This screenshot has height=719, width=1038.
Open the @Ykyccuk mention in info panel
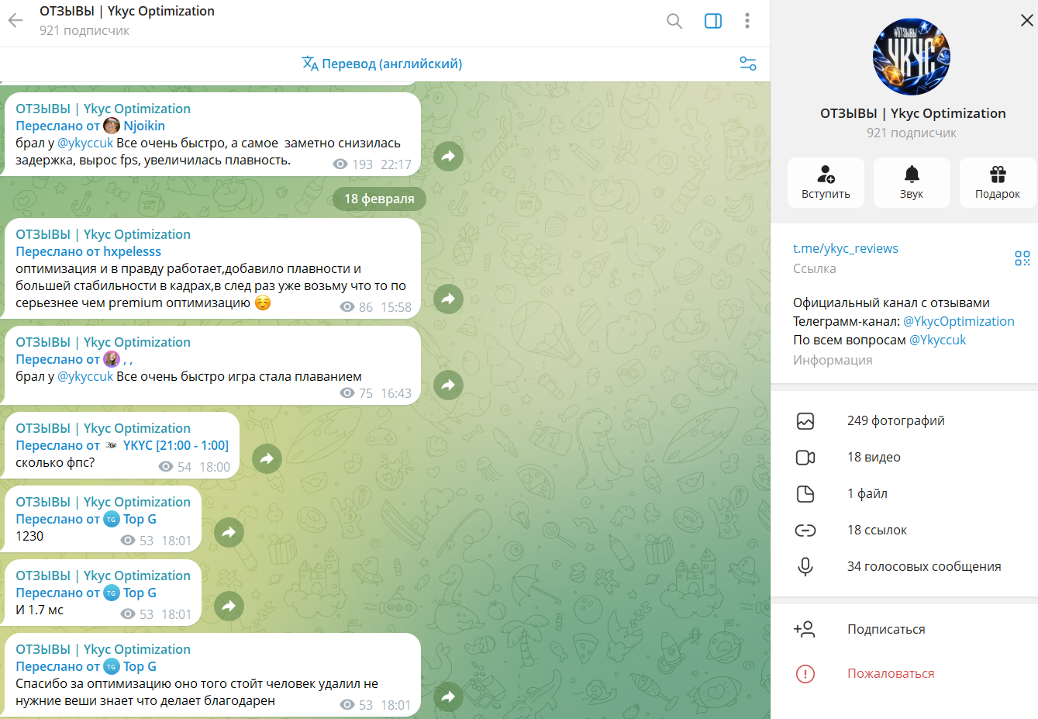(937, 340)
